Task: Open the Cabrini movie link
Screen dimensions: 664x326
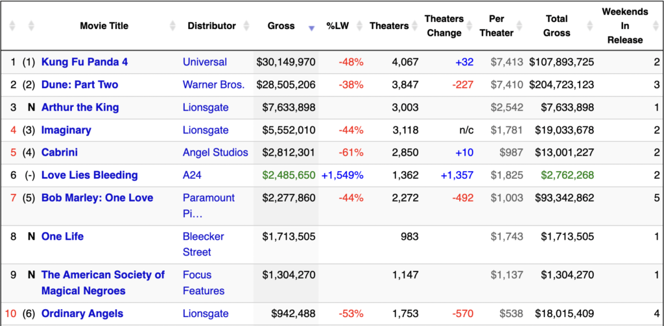Action: pos(59,152)
